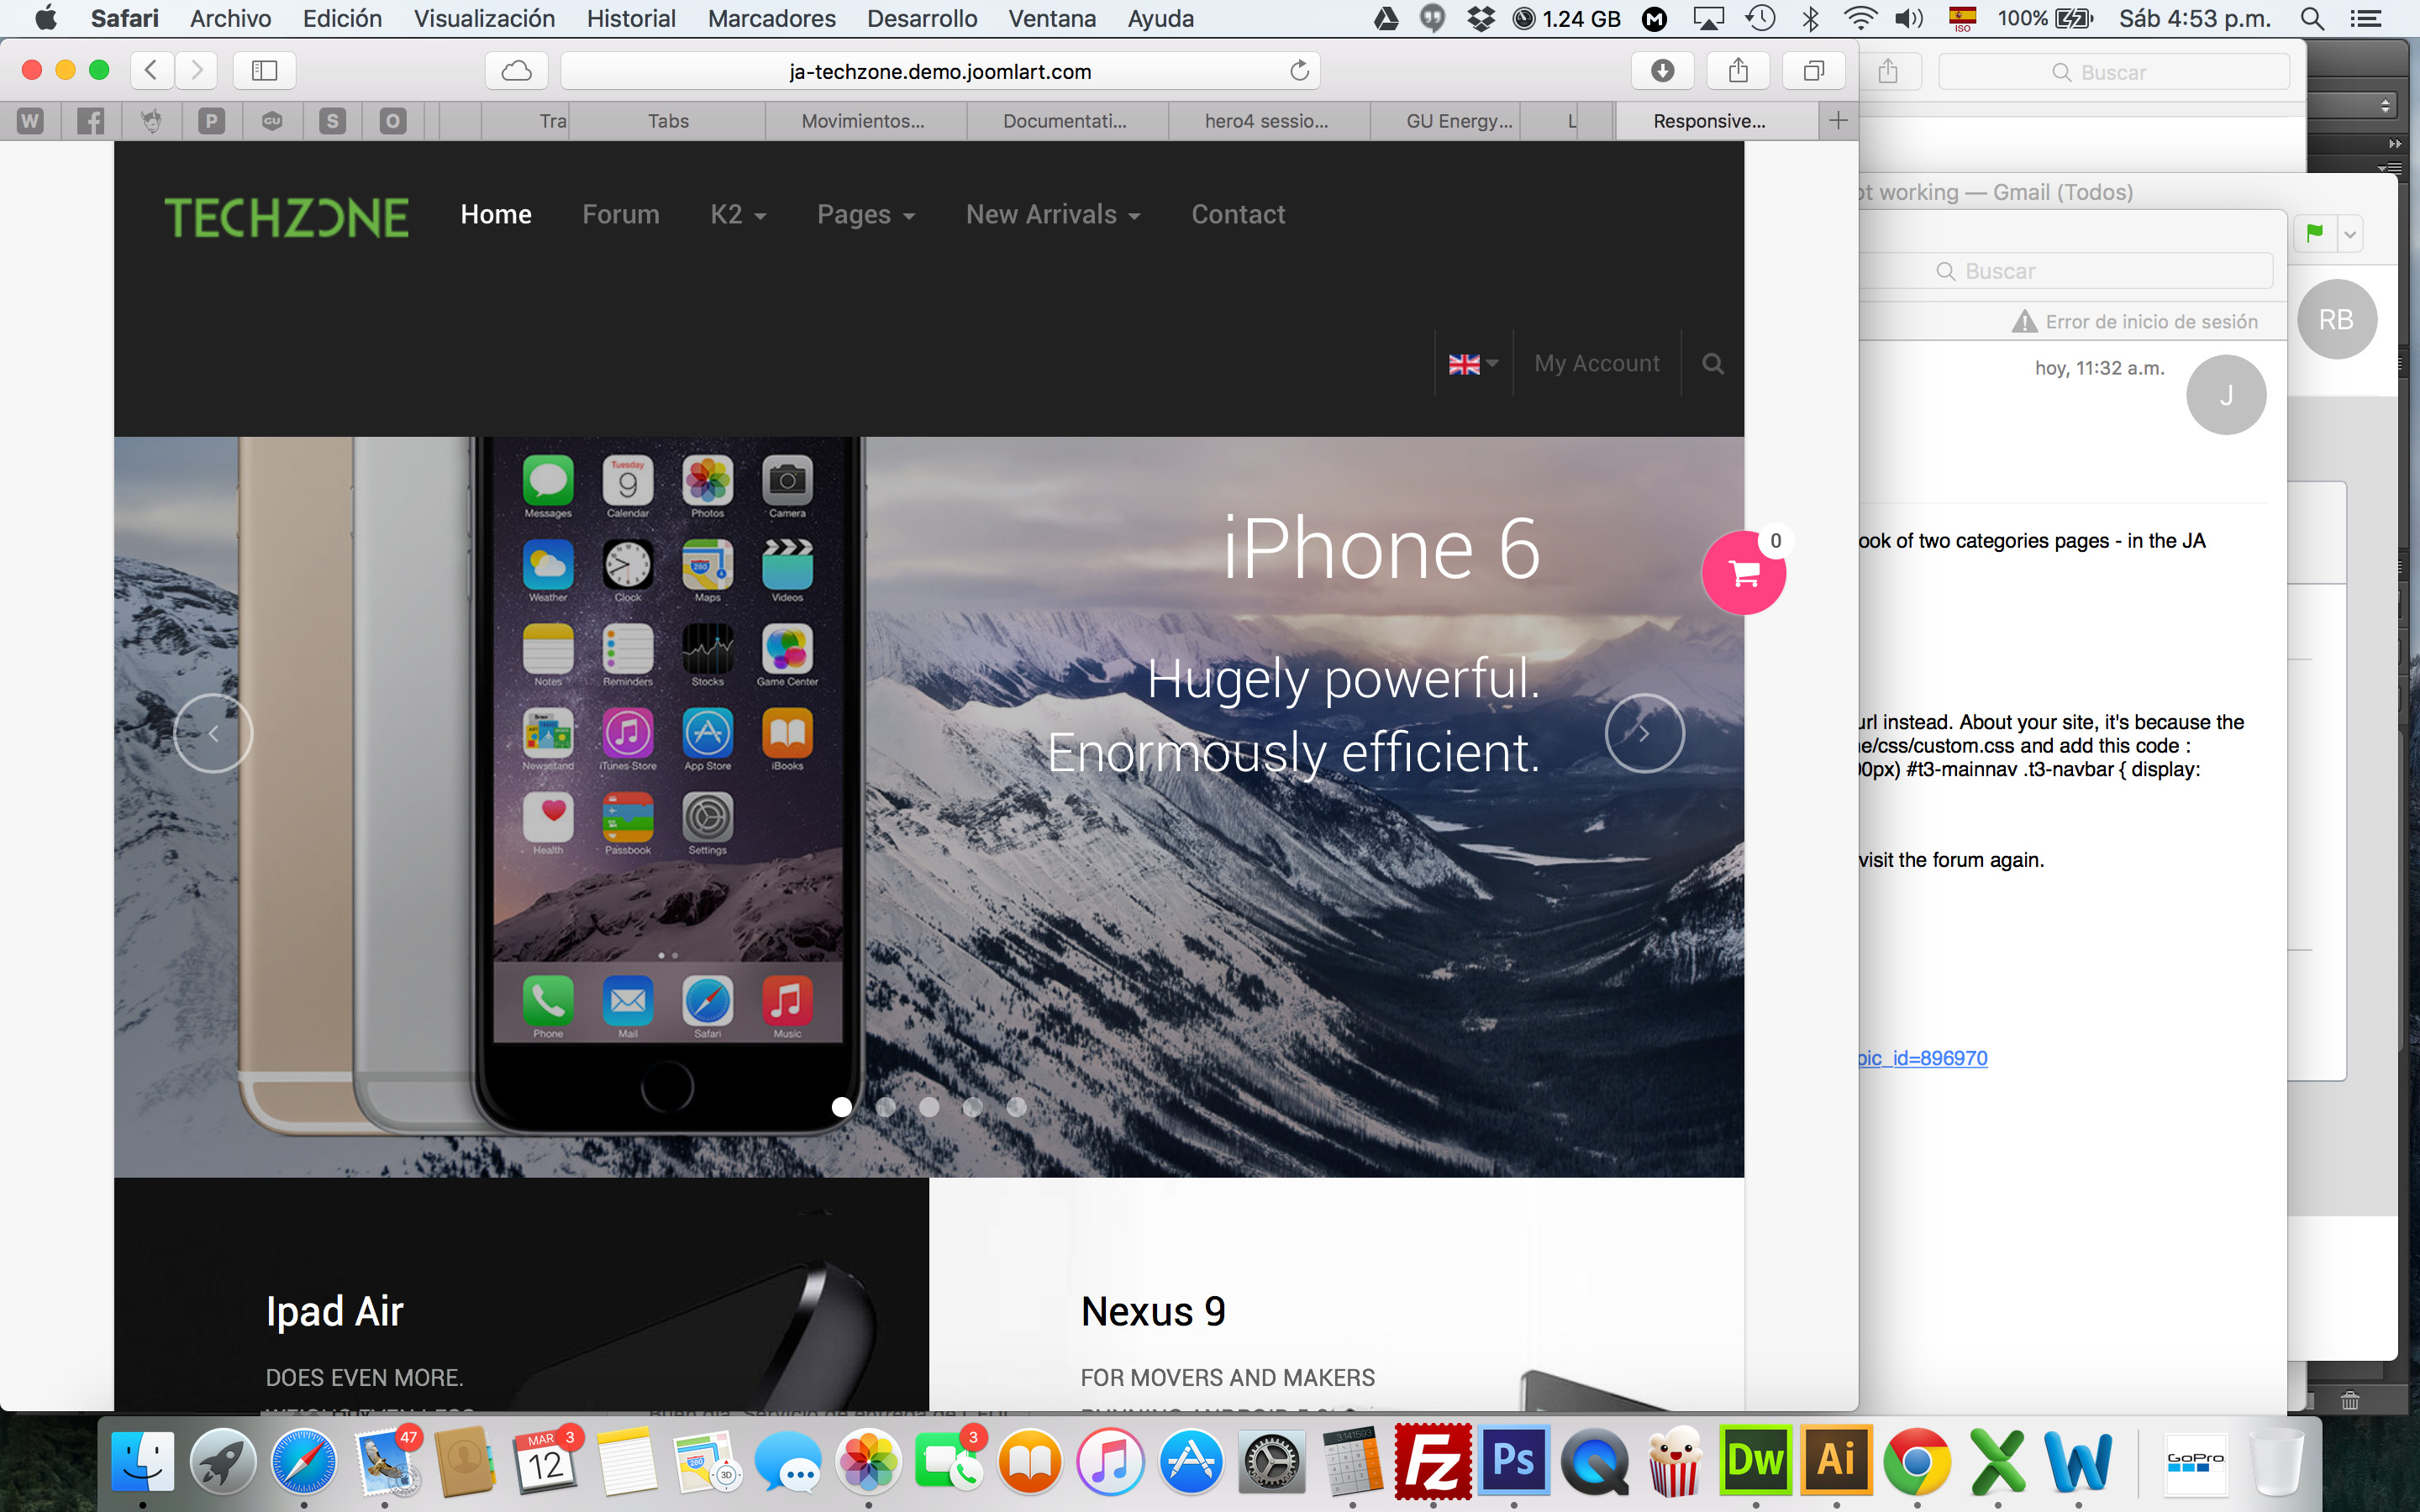Screen dimensions: 2420x1512
Task: Click My Account link
Action: (1596, 364)
